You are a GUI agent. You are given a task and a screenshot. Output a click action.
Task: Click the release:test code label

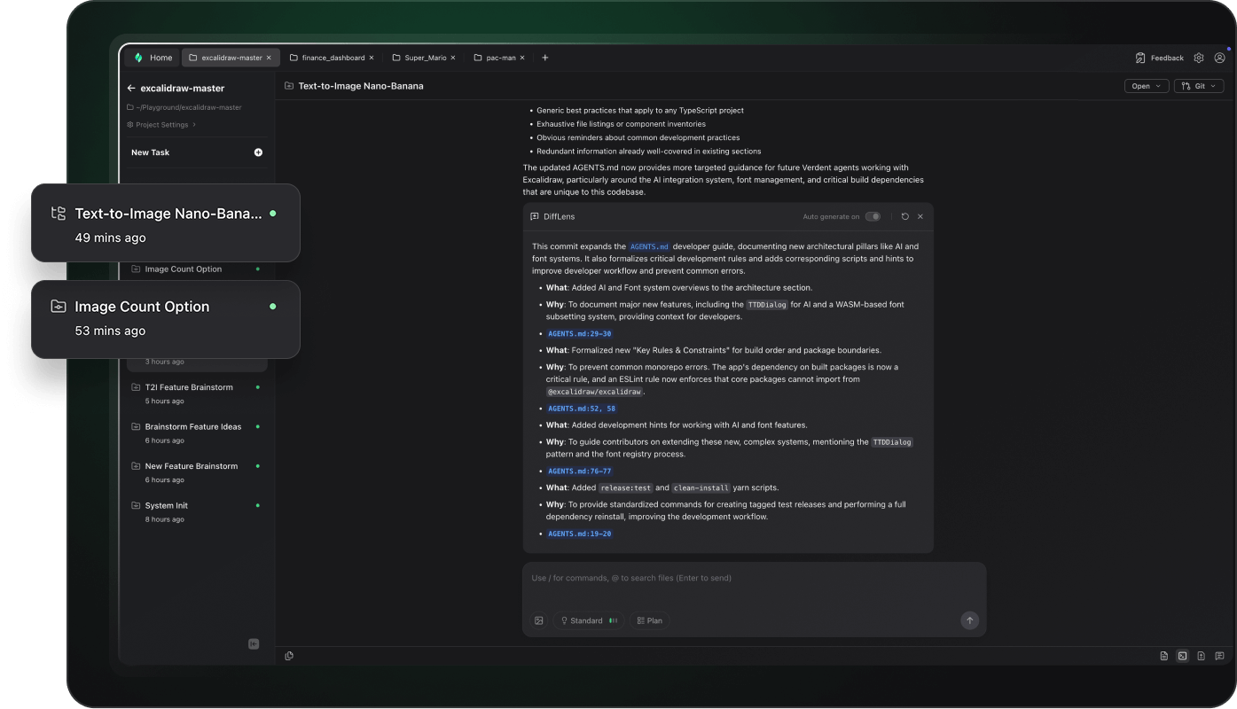tap(625, 488)
